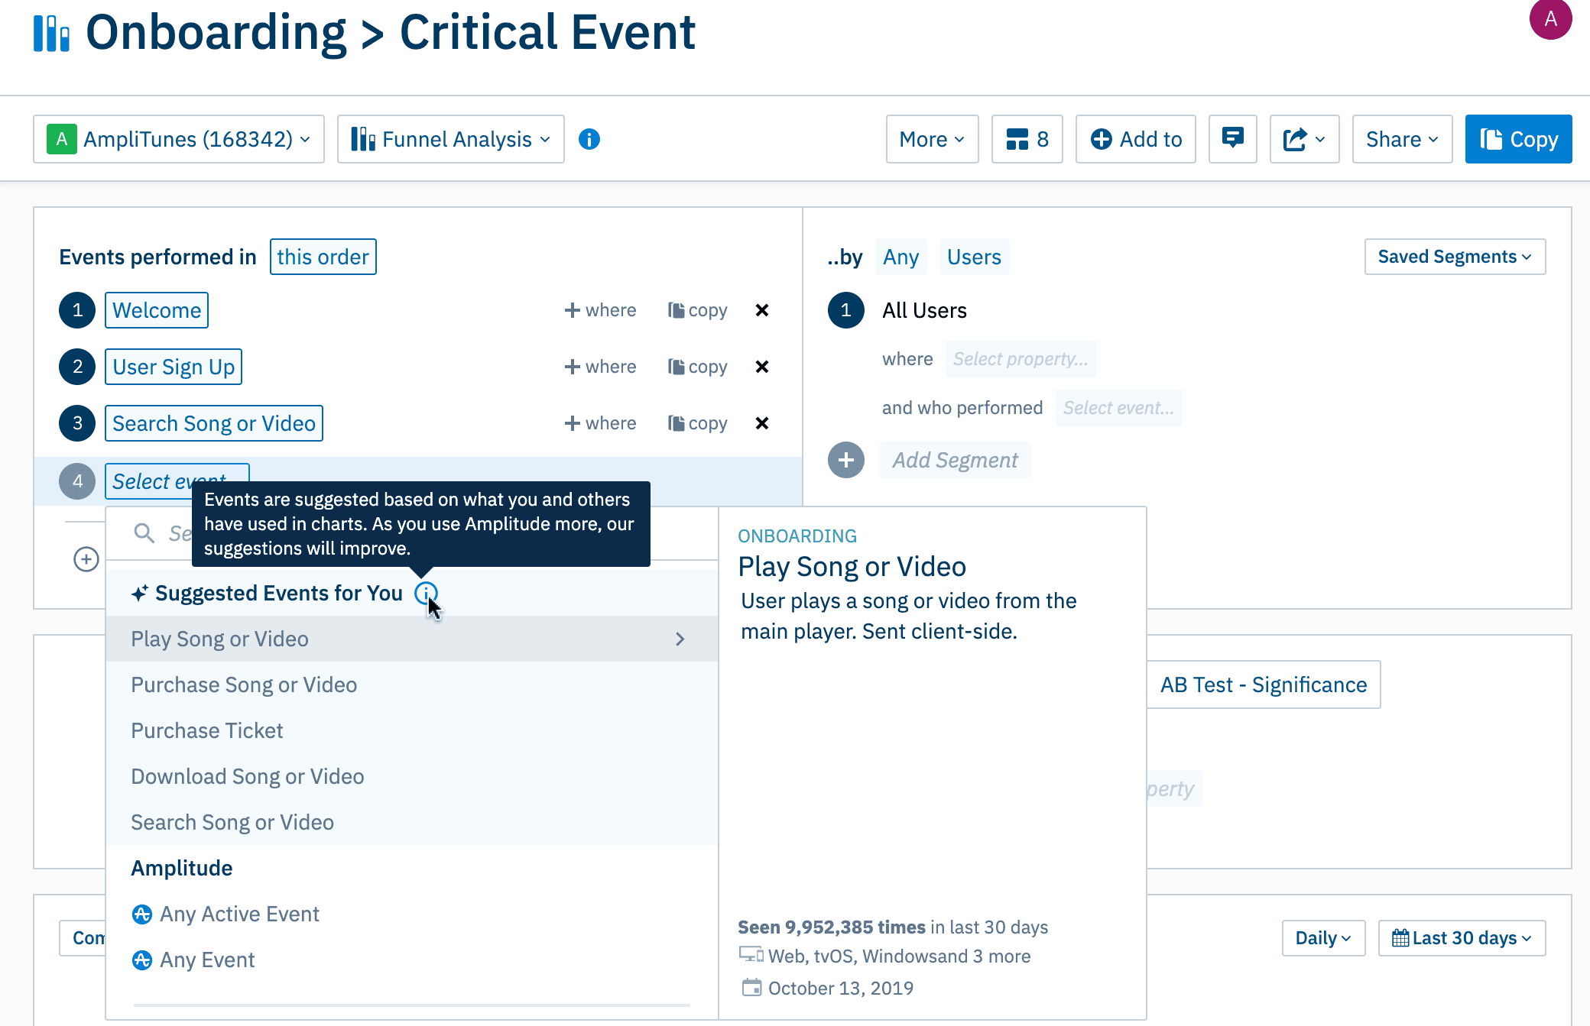Click the Amplitude logo beside Onboarding title
This screenshot has width=1590, height=1026.
(50, 32)
